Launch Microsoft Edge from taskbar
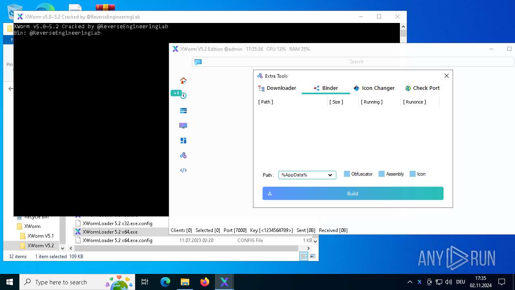This screenshot has width=515, height=290. click(x=165, y=282)
